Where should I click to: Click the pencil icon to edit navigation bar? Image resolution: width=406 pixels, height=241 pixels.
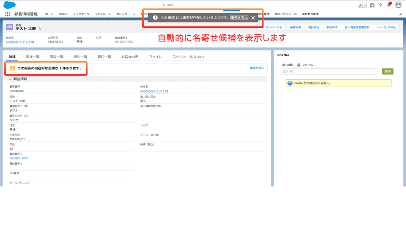click(401, 14)
